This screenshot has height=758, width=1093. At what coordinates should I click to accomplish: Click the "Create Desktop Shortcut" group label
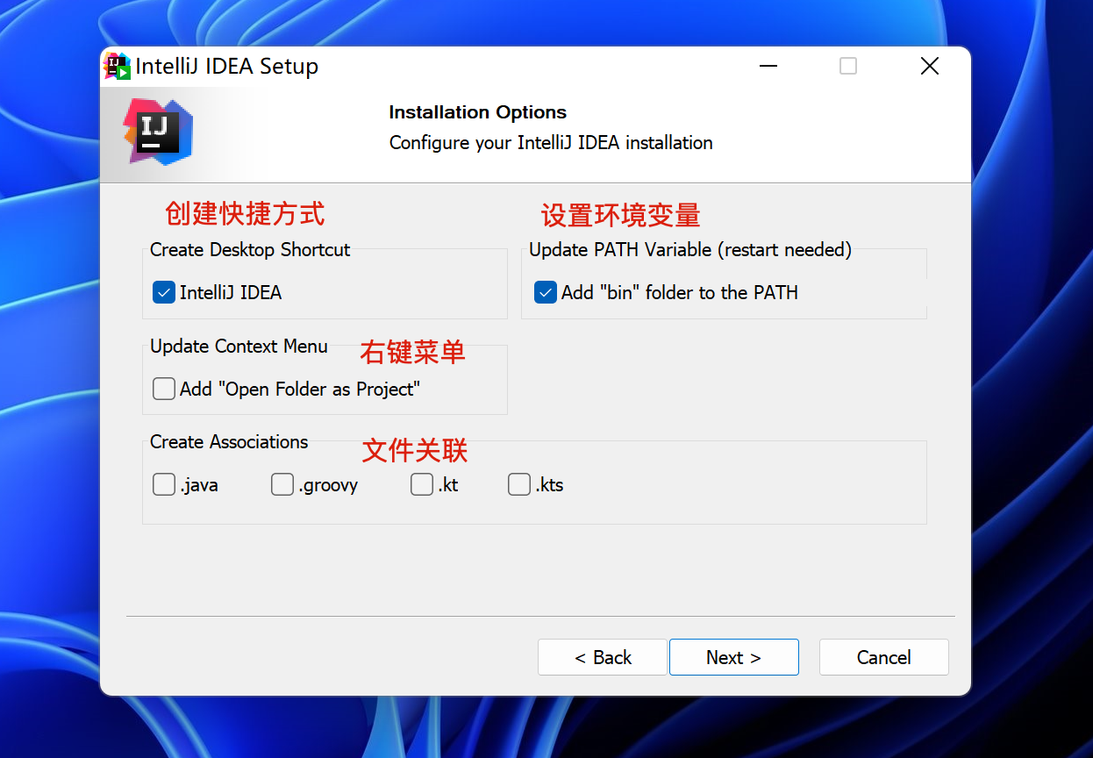(x=250, y=250)
